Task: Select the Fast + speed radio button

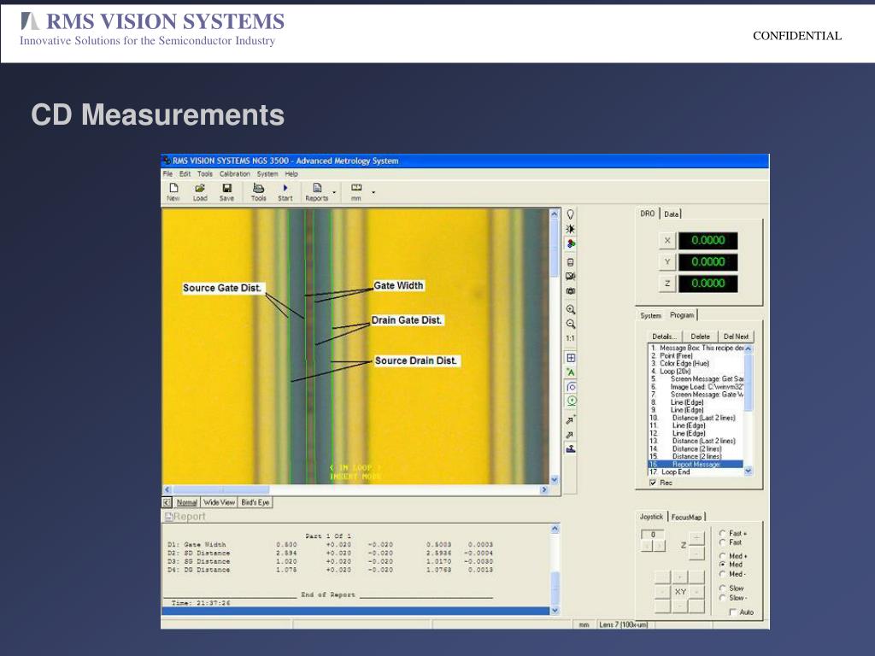Action: [x=723, y=533]
